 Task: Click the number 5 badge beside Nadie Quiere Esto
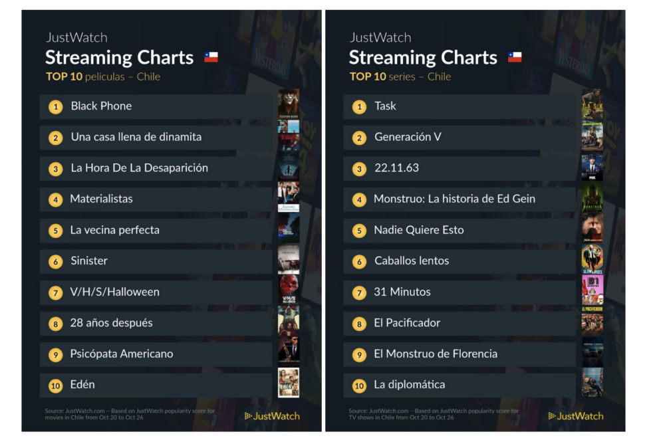click(x=360, y=230)
